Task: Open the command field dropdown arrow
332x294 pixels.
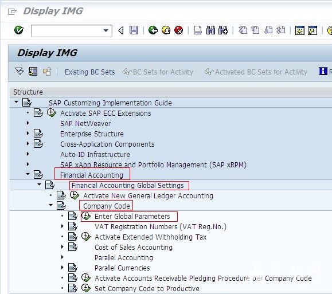Action: pos(106,31)
